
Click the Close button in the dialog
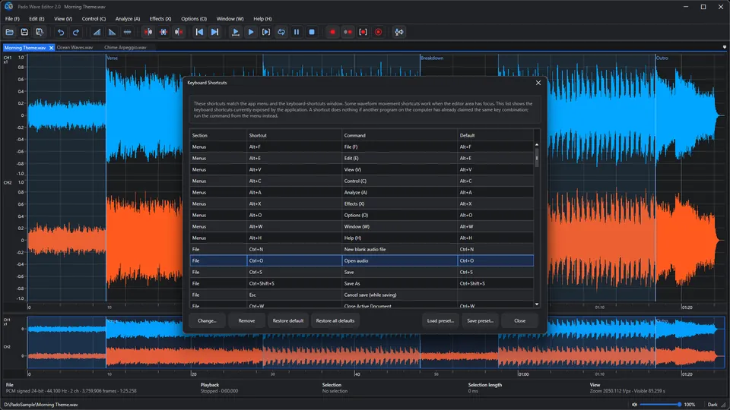519,320
